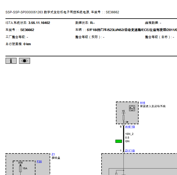
Task: Select pin number 6 at A16*1B
Action: [121, 127]
